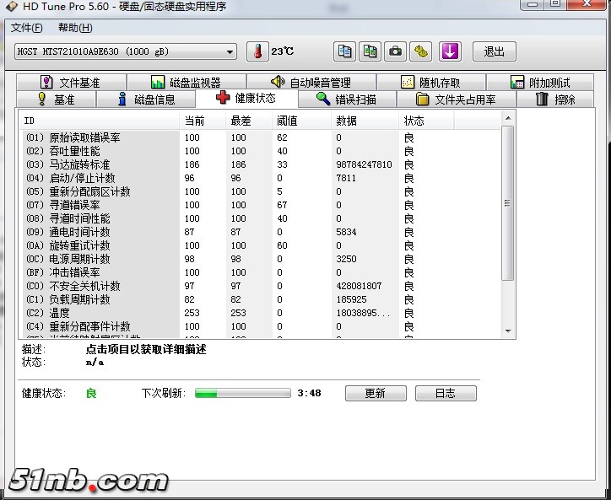Click the thermometer temperature icon

coord(257,51)
